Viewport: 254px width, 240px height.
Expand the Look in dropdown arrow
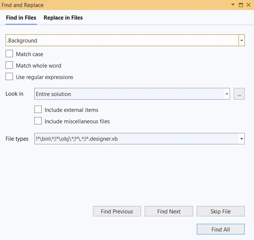(227, 94)
